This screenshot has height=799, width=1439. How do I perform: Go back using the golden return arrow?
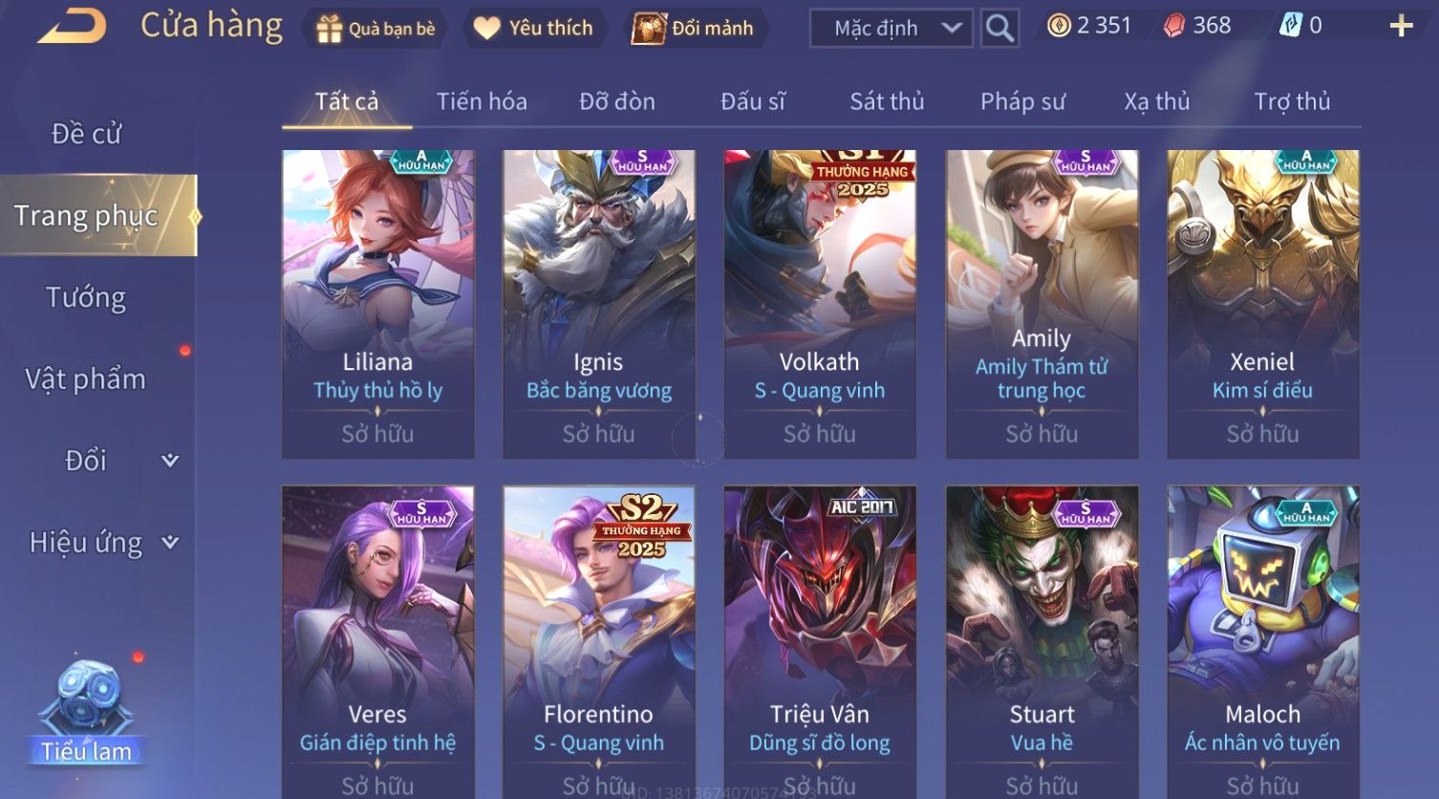[x=73, y=27]
